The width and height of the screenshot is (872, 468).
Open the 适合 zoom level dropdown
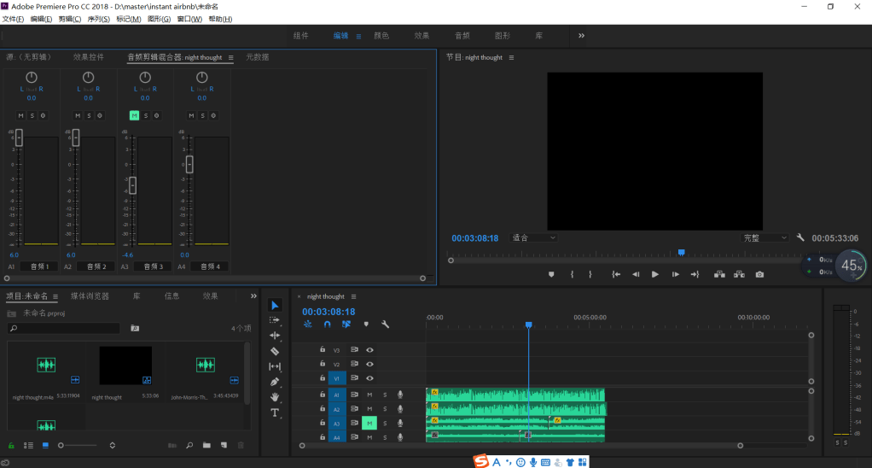[534, 237]
